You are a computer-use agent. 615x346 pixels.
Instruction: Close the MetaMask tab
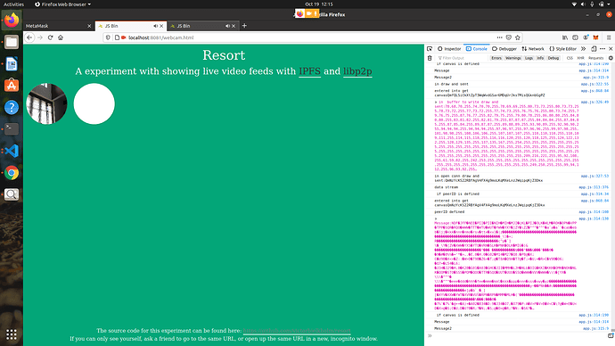coord(89,26)
